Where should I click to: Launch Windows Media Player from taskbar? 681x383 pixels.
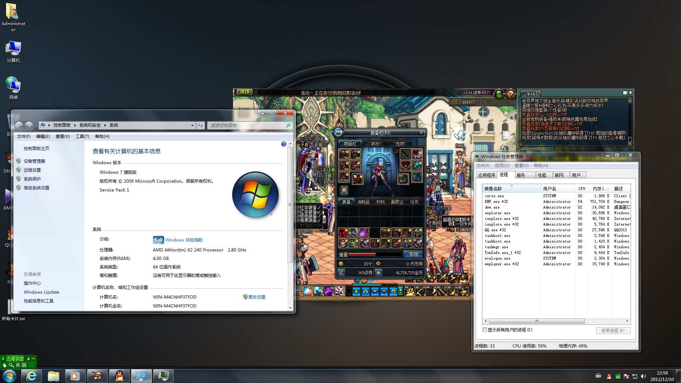click(x=75, y=376)
